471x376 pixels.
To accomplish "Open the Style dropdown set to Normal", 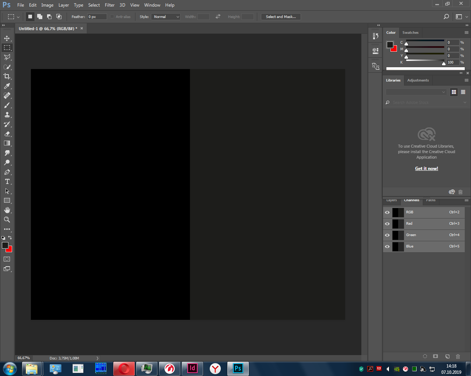I will click(x=166, y=17).
